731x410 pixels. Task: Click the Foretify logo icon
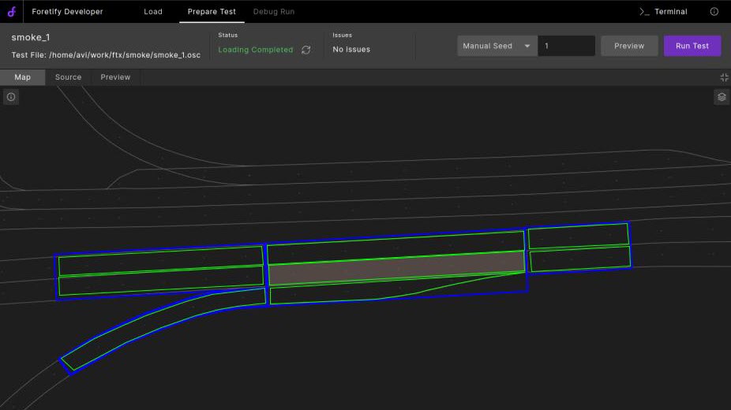click(12, 12)
